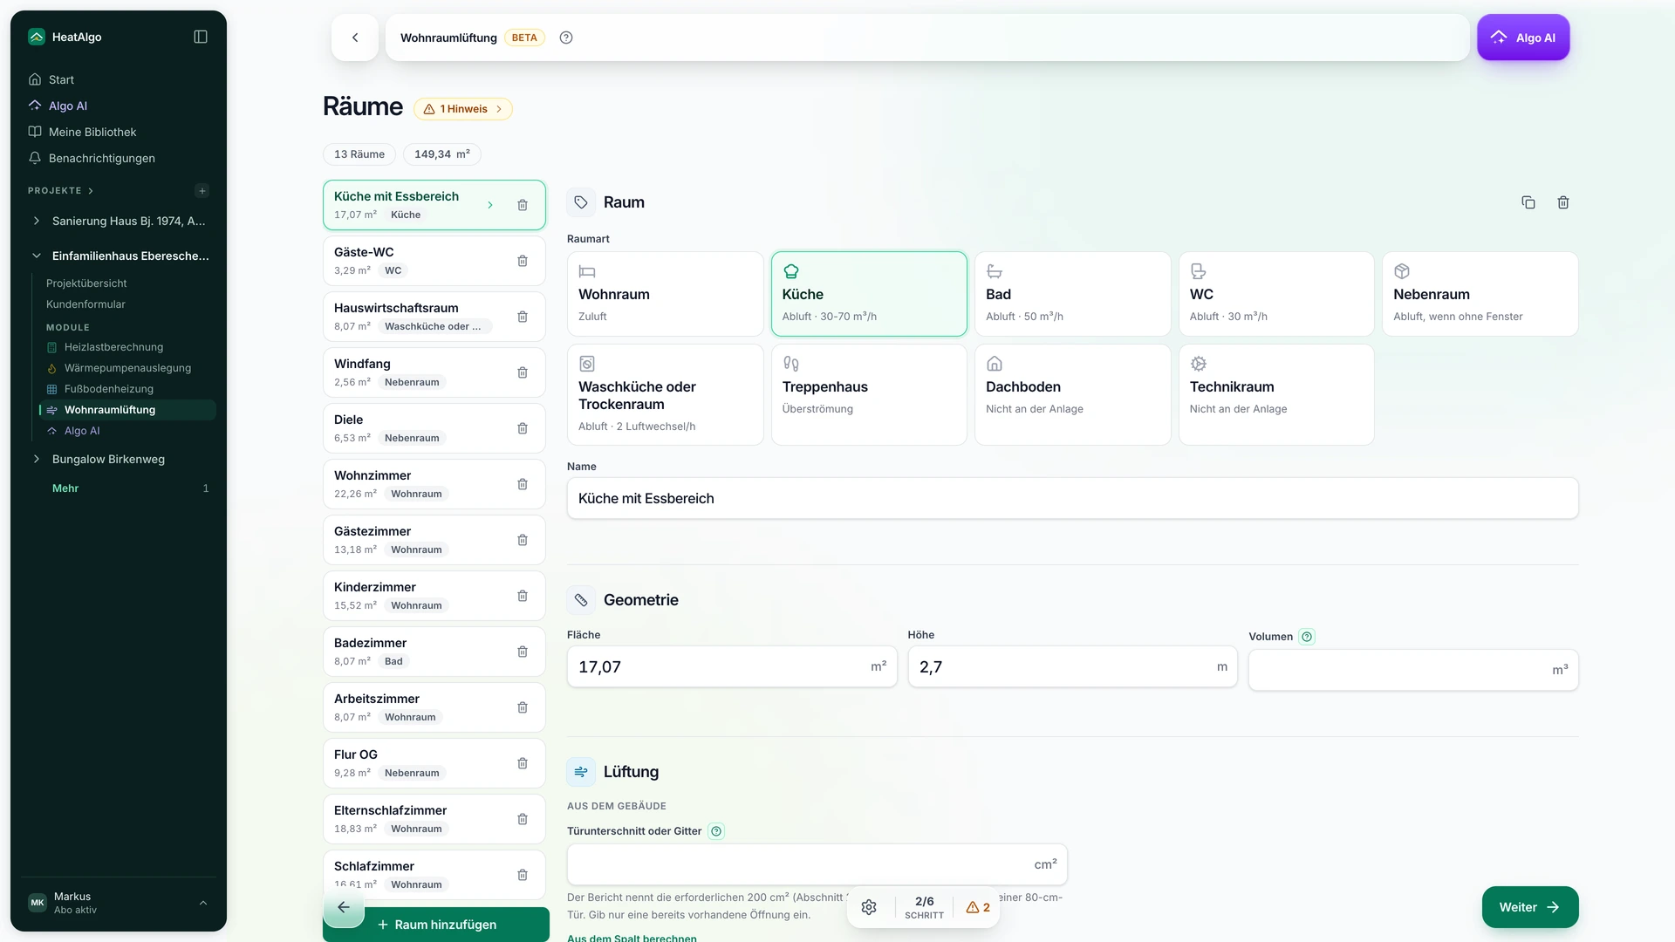Image resolution: width=1675 pixels, height=942 pixels.
Task: Select Kinderzimmer in room list
Action: click(434, 596)
